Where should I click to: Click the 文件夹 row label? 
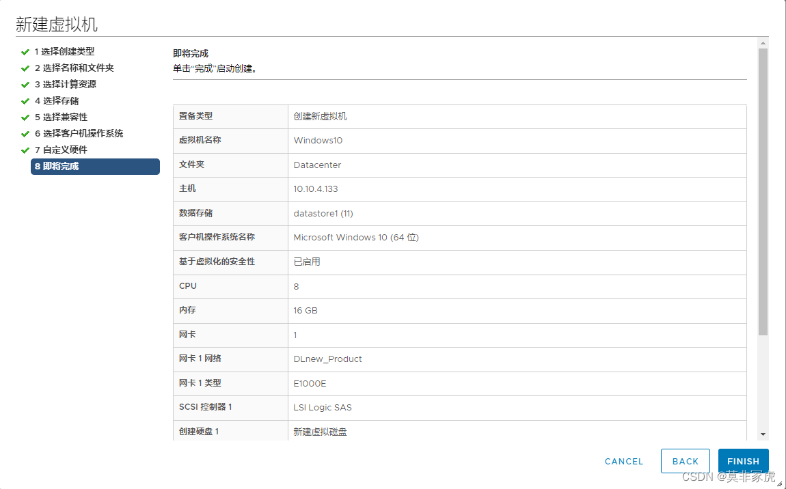click(x=191, y=165)
